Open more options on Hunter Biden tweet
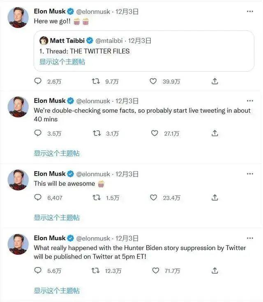263x302 pixels. click(x=250, y=238)
